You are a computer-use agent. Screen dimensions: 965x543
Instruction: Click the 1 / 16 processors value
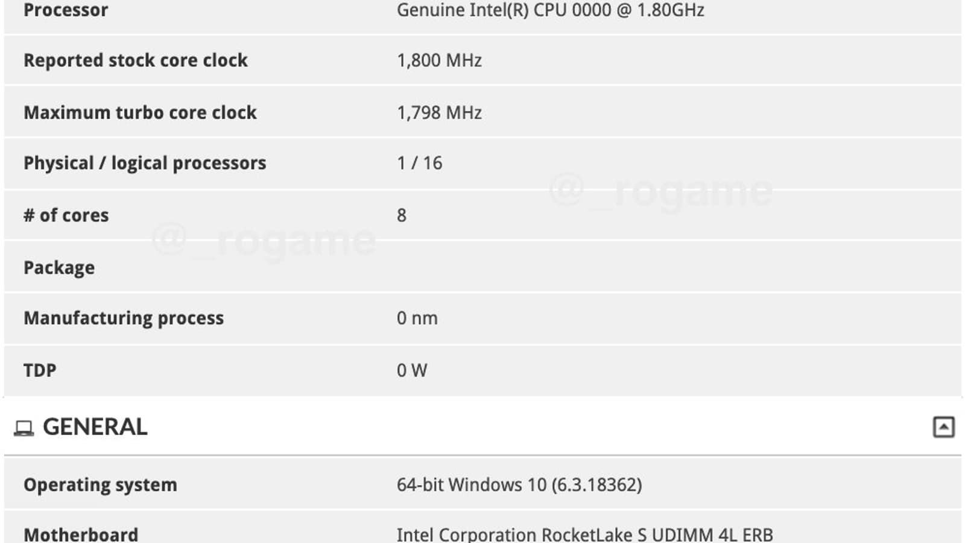[419, 163]
